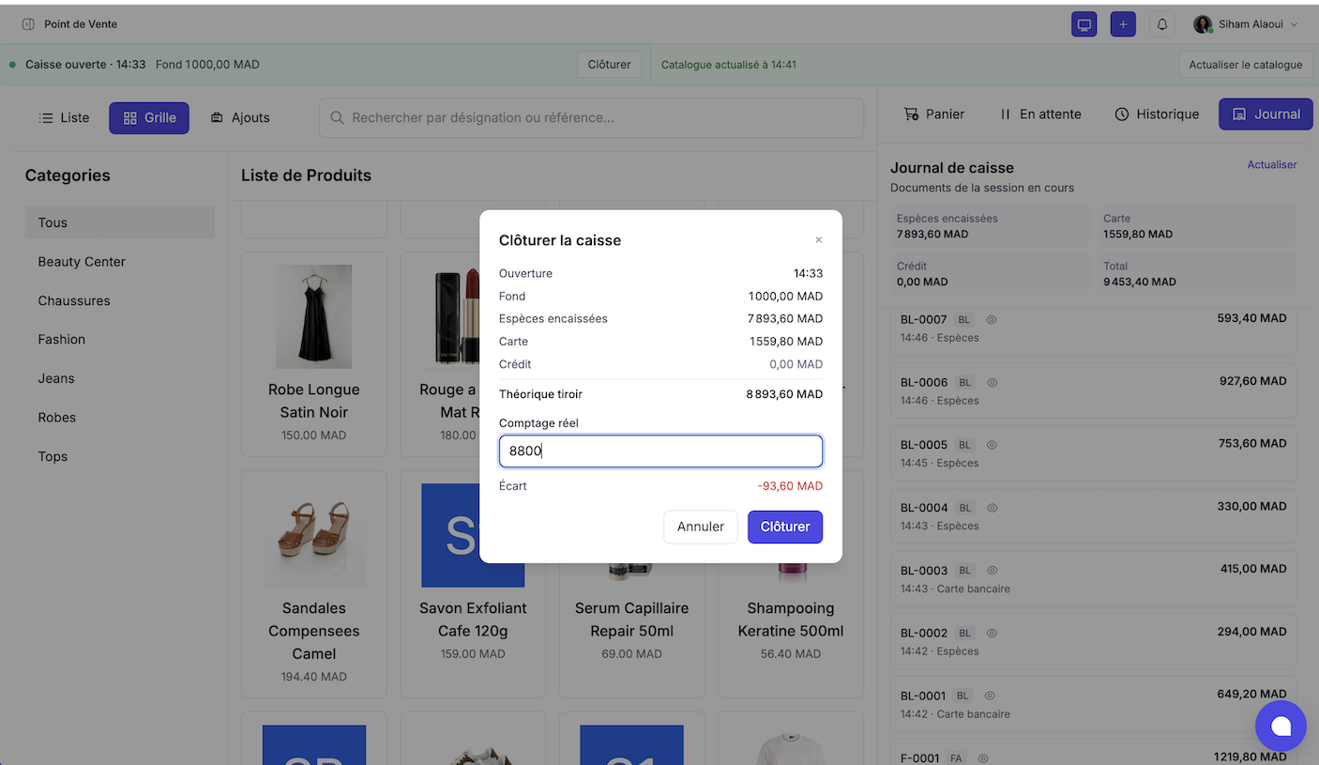
Task: Select the Savon Exfoliant Cafe 120g product card
Action: pos(473,586)
